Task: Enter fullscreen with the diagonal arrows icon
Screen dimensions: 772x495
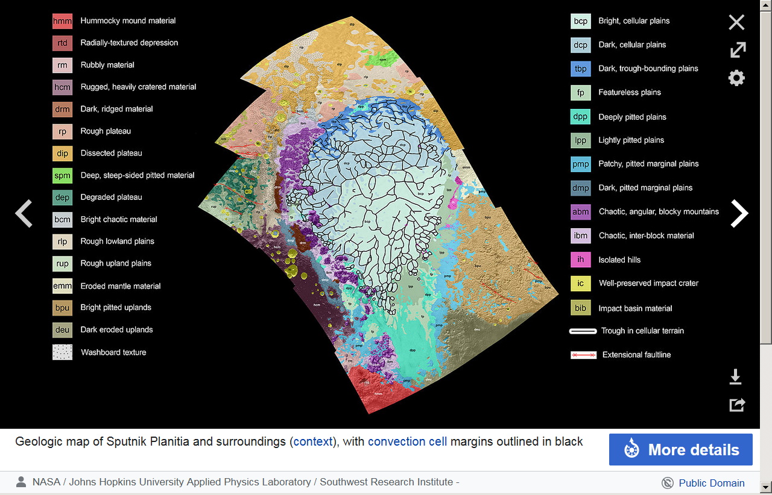Action: point(737,50)
